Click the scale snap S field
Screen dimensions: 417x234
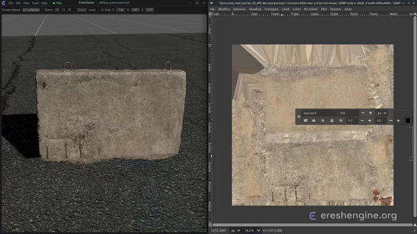point(150,10)
